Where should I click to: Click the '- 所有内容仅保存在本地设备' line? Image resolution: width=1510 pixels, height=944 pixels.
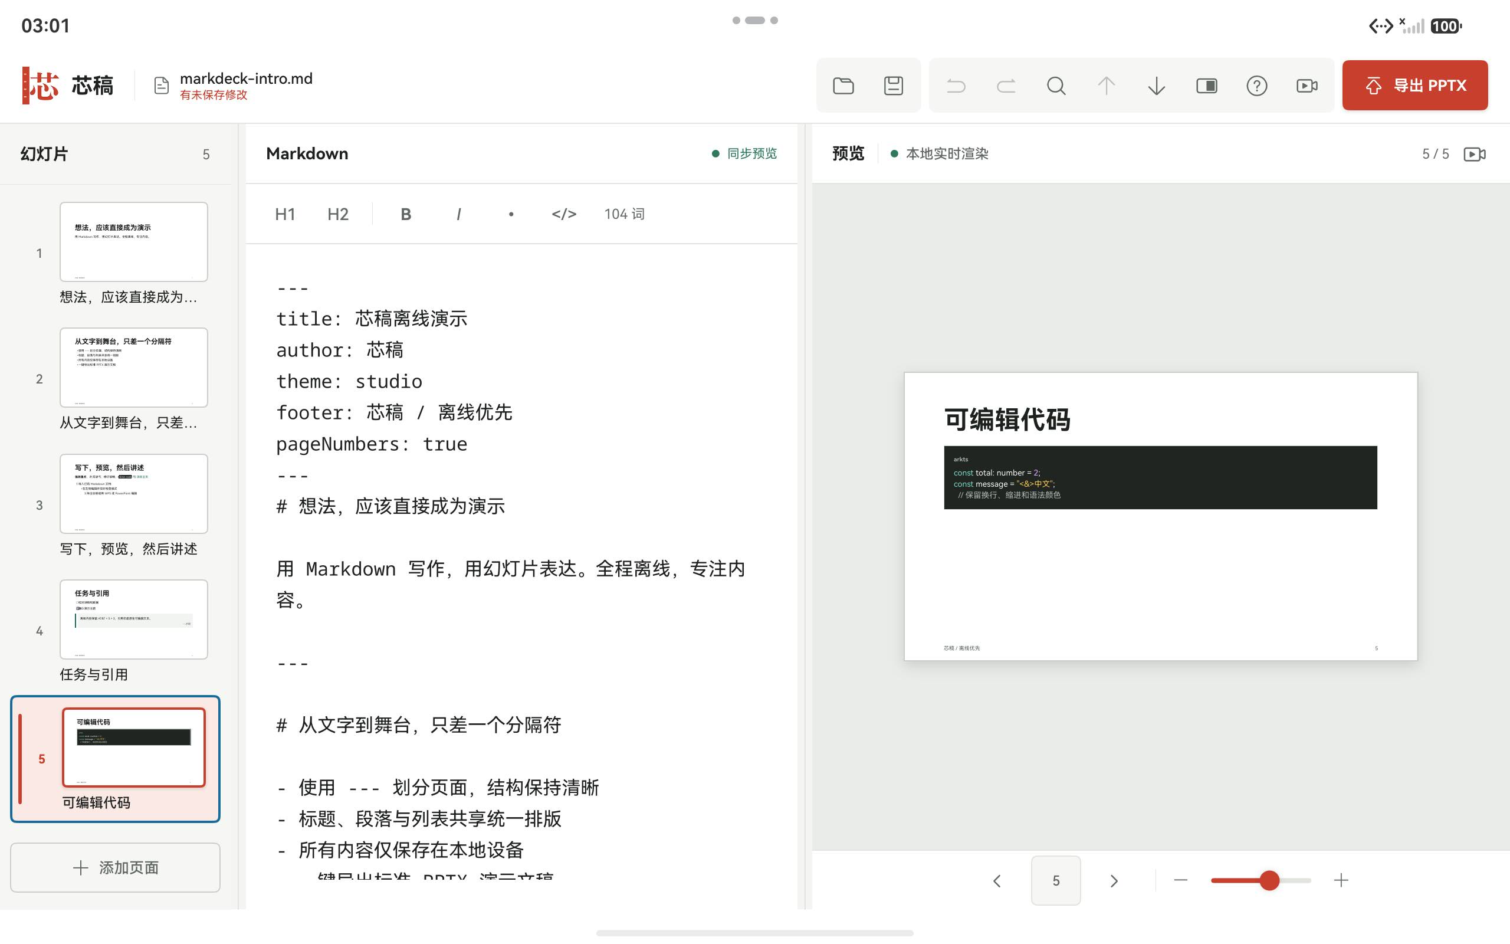[400, 850]
